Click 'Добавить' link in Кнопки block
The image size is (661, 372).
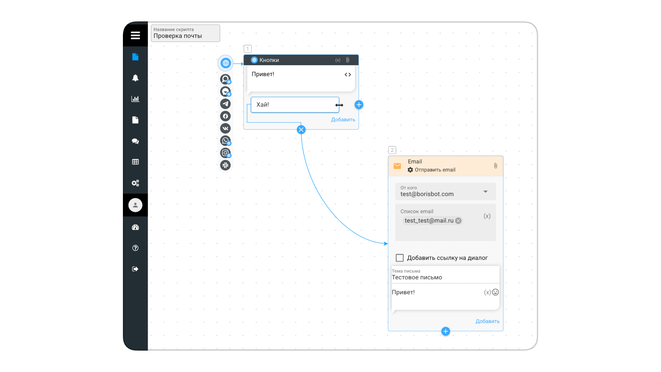coord(343,120)
